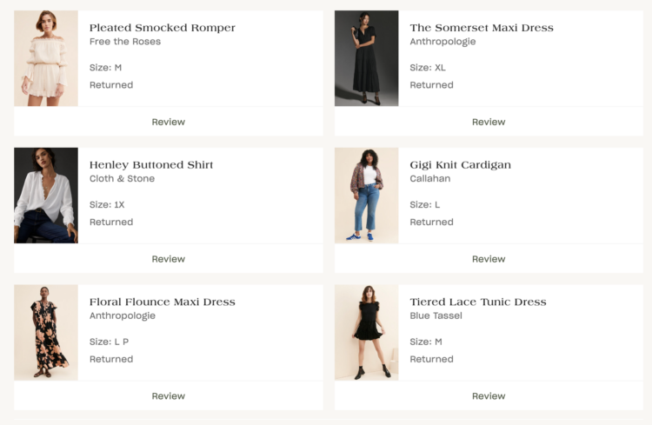Review The Somerset Maxi Dress

[489, 122]
